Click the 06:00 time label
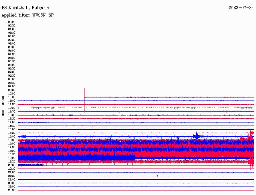Screen dimensions: 256x195 tap(12, 65)
